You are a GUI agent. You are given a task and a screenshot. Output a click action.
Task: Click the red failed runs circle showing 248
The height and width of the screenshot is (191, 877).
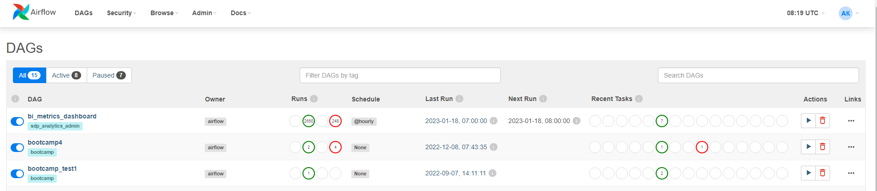(x=335, y=121)
